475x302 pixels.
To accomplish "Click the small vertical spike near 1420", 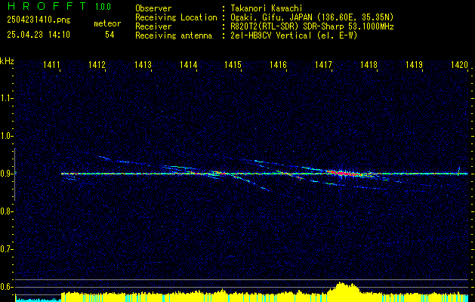I will point(459,171).
